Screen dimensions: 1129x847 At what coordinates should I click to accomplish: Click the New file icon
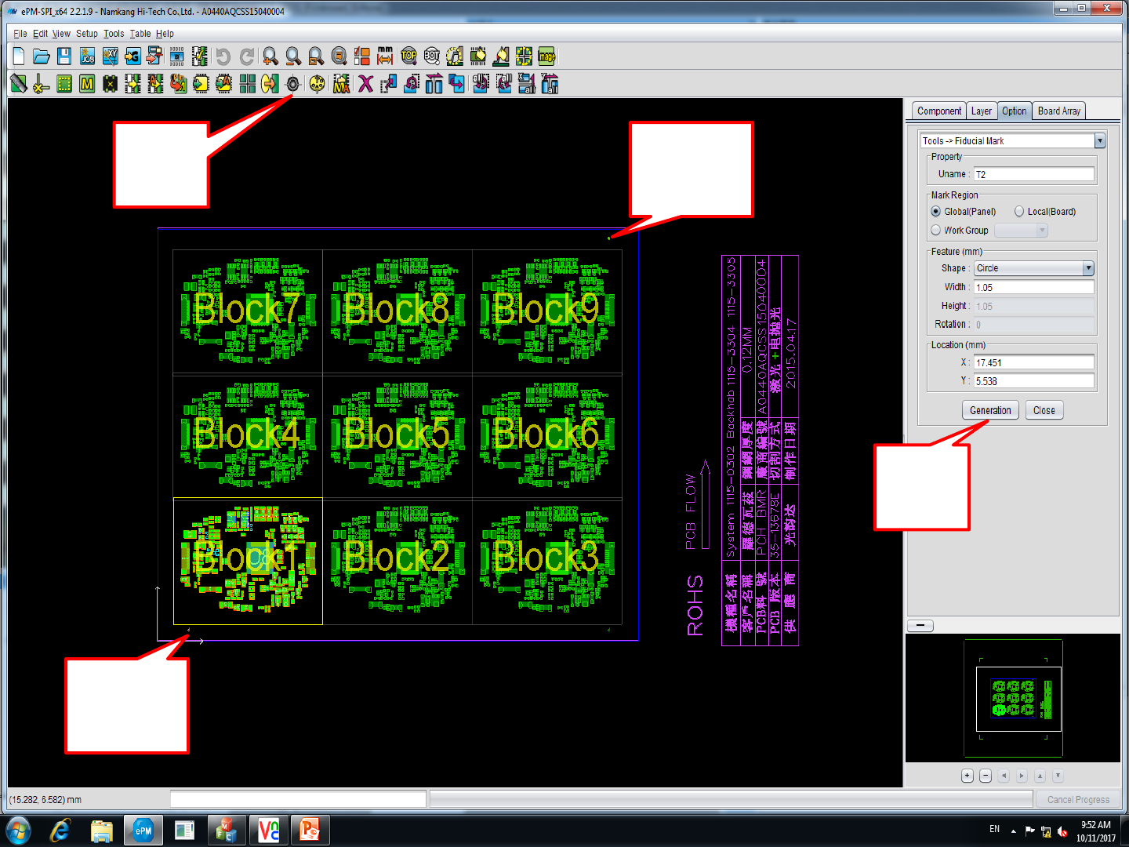click(19, 56)
